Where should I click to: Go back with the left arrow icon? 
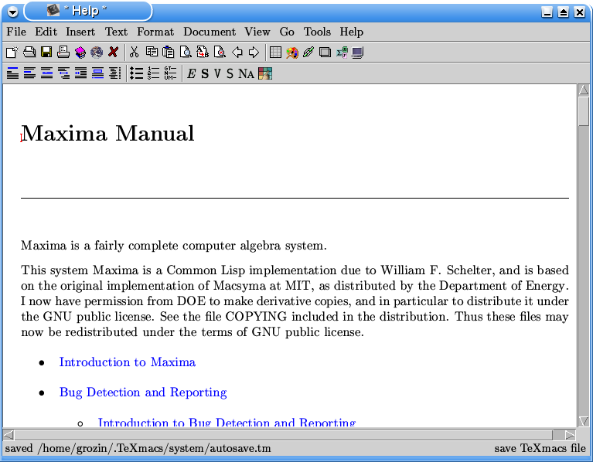[237, 52]
